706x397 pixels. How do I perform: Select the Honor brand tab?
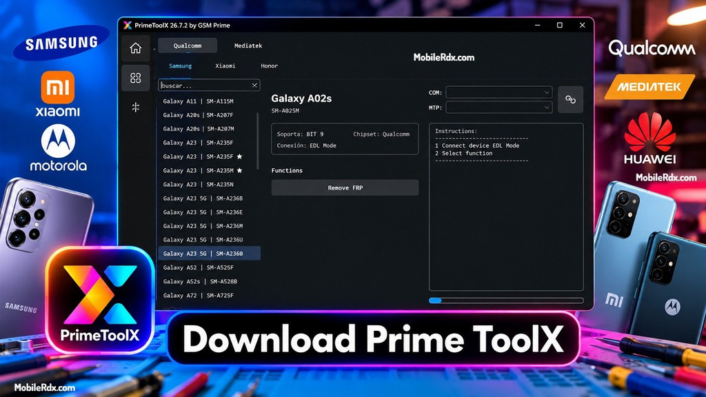point(270,65)
